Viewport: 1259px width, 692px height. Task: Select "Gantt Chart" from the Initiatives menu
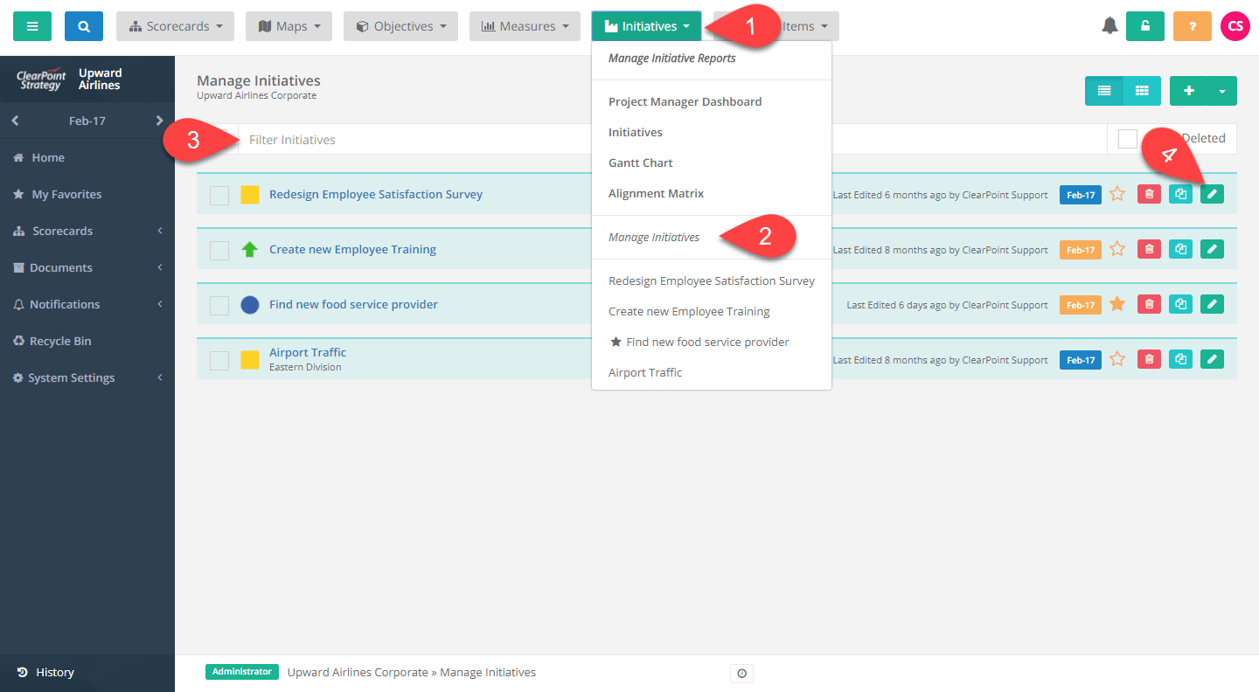tap(641, 163)
